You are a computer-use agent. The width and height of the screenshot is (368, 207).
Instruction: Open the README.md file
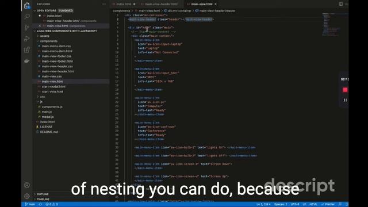pyautogui.click(x=48, y=132)
